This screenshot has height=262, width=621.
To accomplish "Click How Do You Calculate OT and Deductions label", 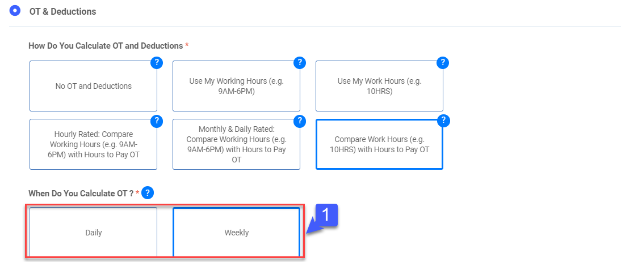I will [106, 45].
